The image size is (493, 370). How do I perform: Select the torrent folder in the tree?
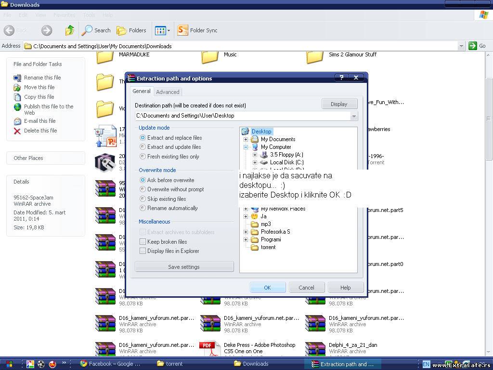263,248
